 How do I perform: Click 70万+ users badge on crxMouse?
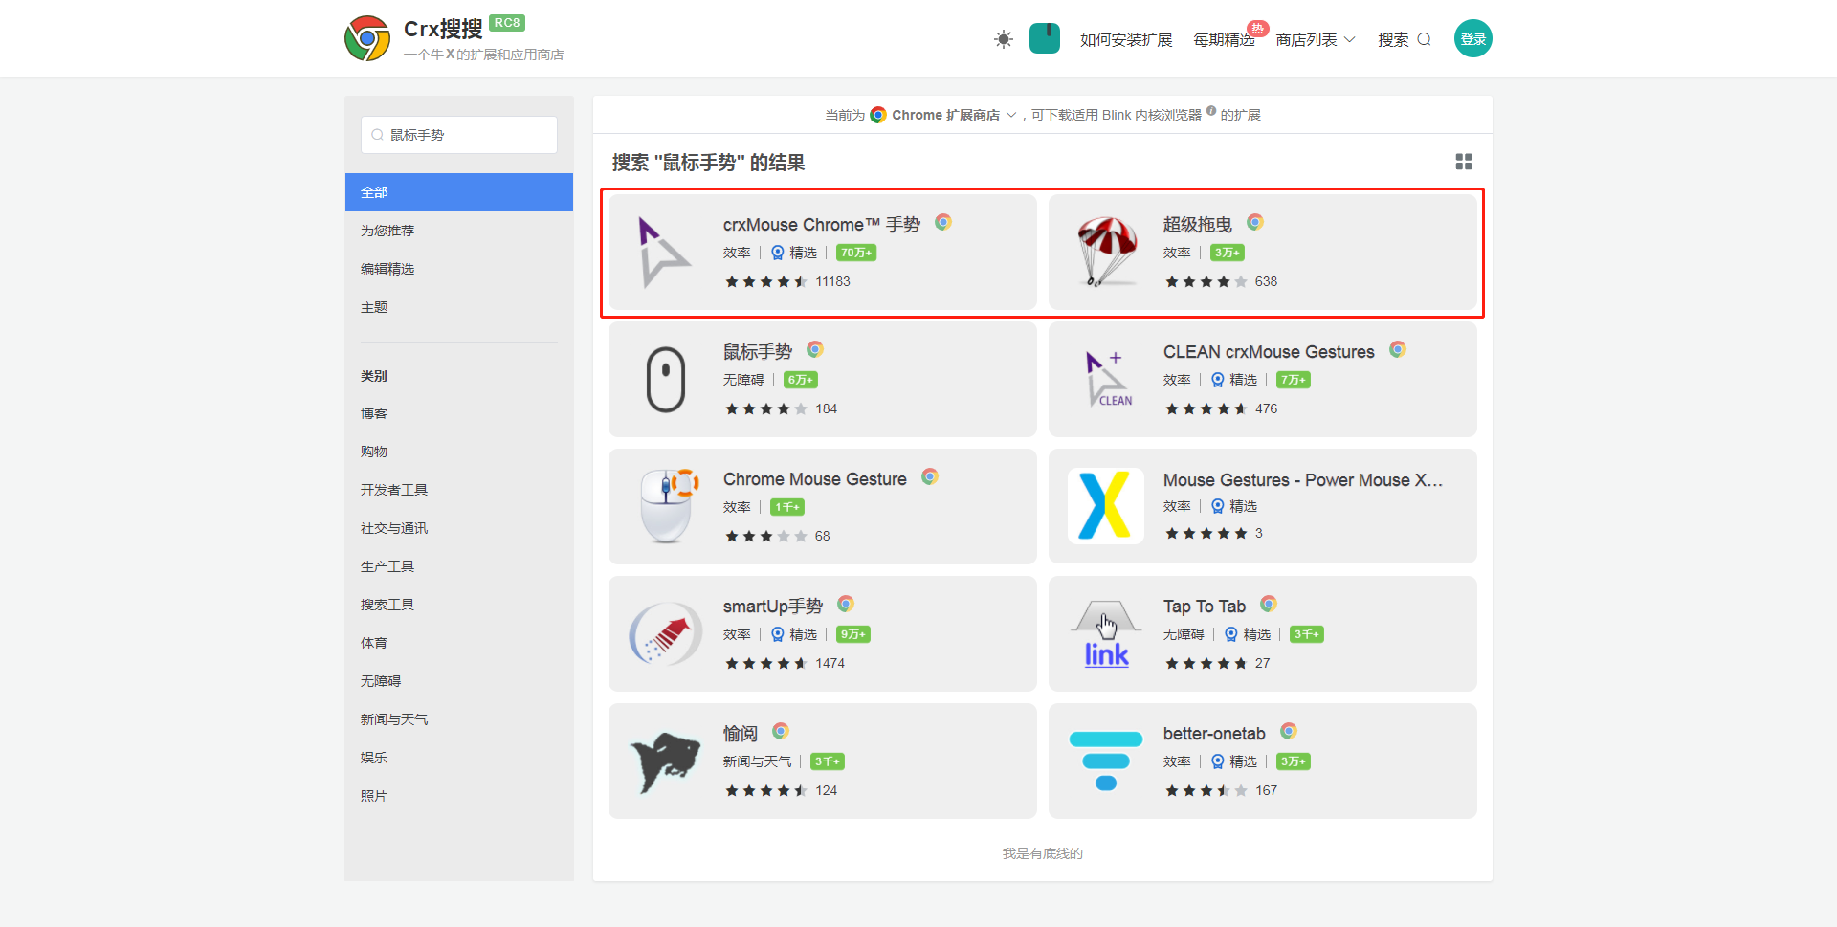point(856,253)
